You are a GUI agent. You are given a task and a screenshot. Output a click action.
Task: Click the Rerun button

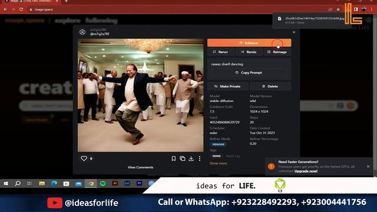(220, 52)
